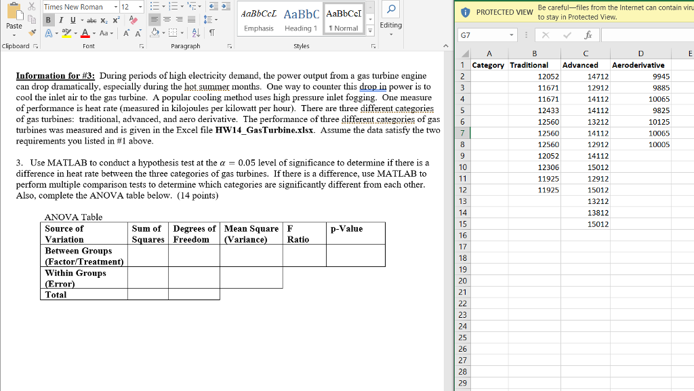Click the Clear All Formatting eraser icon
Screen dimensions: 694x391
(133, 20)
